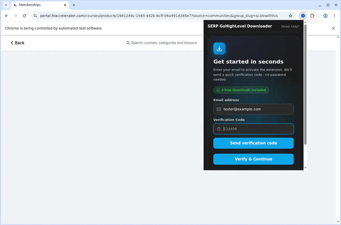The width and height of the screenshot is (341, 225).
Task: Click the browser forward arrow
Action: click(x=16, y=16)
